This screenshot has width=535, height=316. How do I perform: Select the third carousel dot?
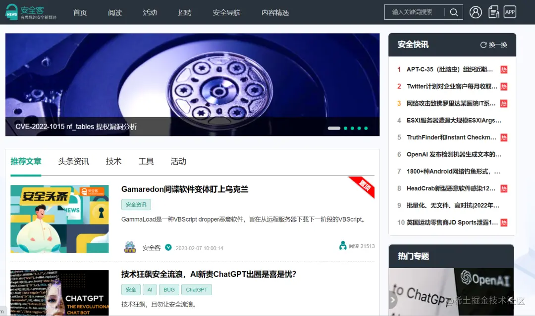pyautogui.click(x=352, y=128)
